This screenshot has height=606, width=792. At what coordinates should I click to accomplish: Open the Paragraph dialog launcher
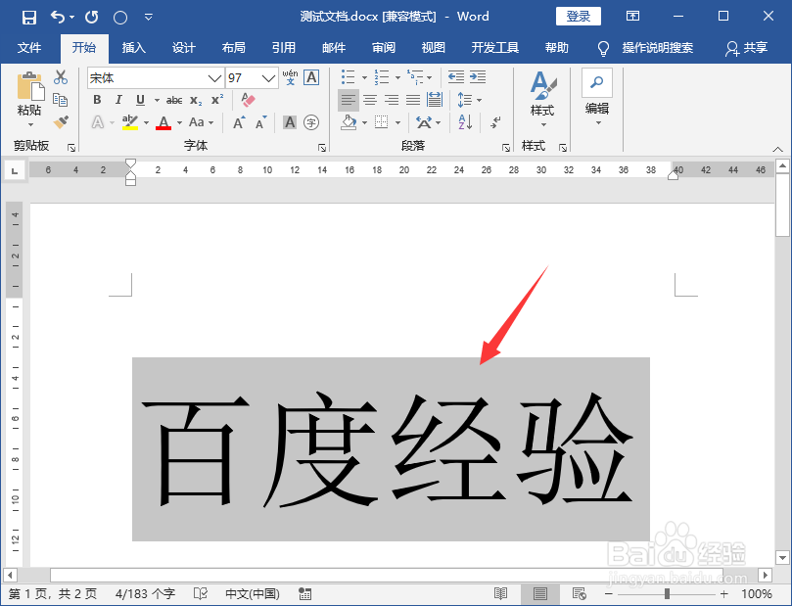tap(505, 148)
